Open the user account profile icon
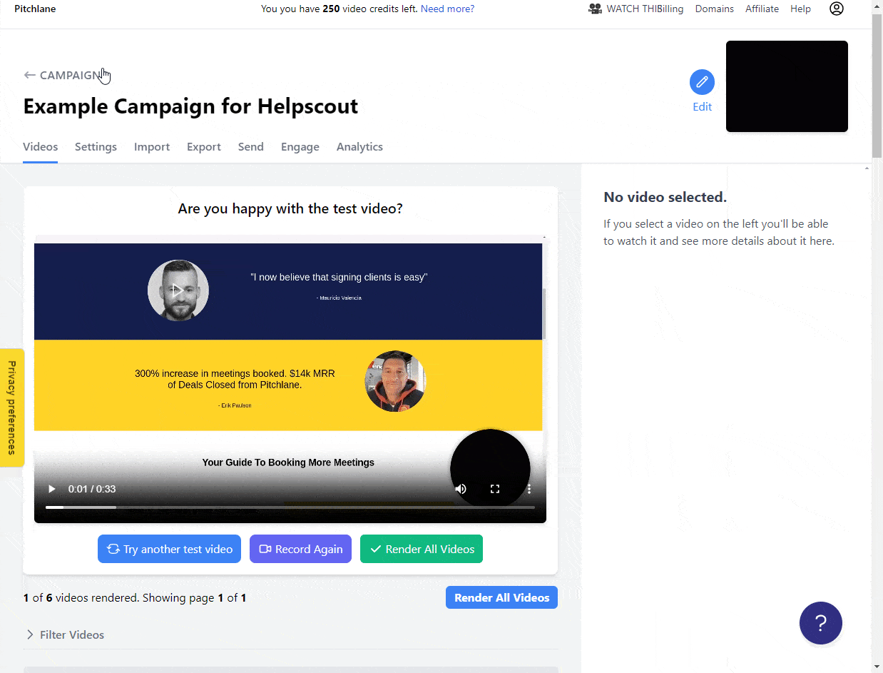This screenshot has width=883, height=673. (837, 9)
